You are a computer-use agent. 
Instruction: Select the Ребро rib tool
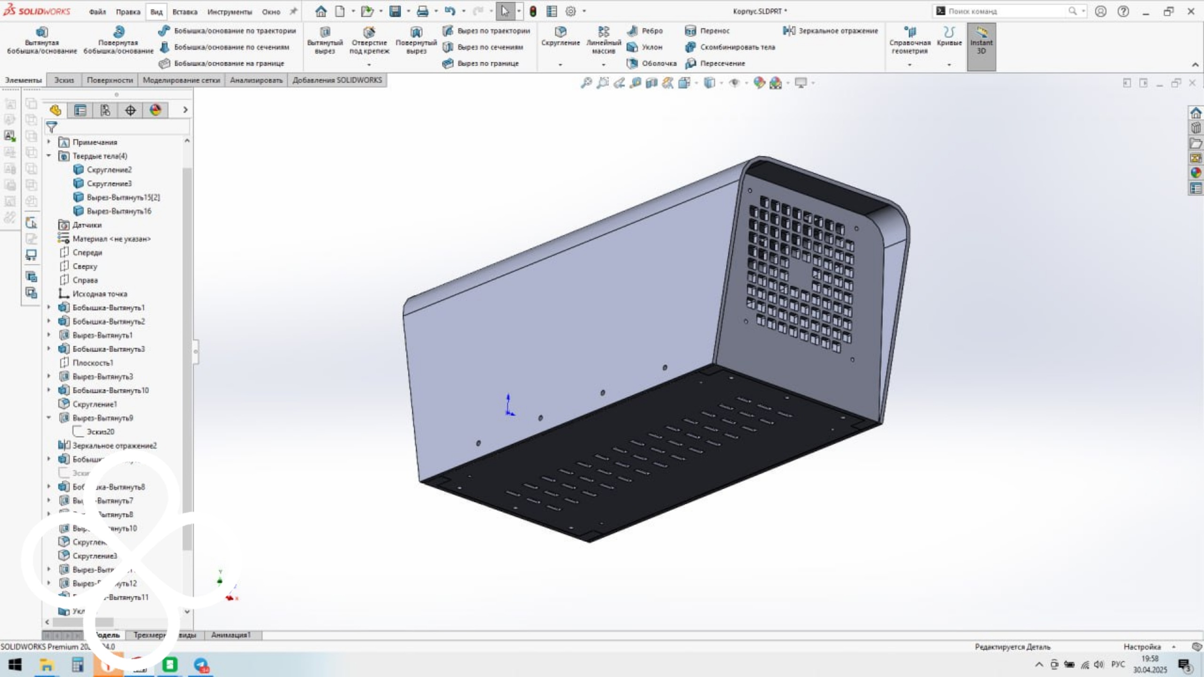click(x=645, y=31)
